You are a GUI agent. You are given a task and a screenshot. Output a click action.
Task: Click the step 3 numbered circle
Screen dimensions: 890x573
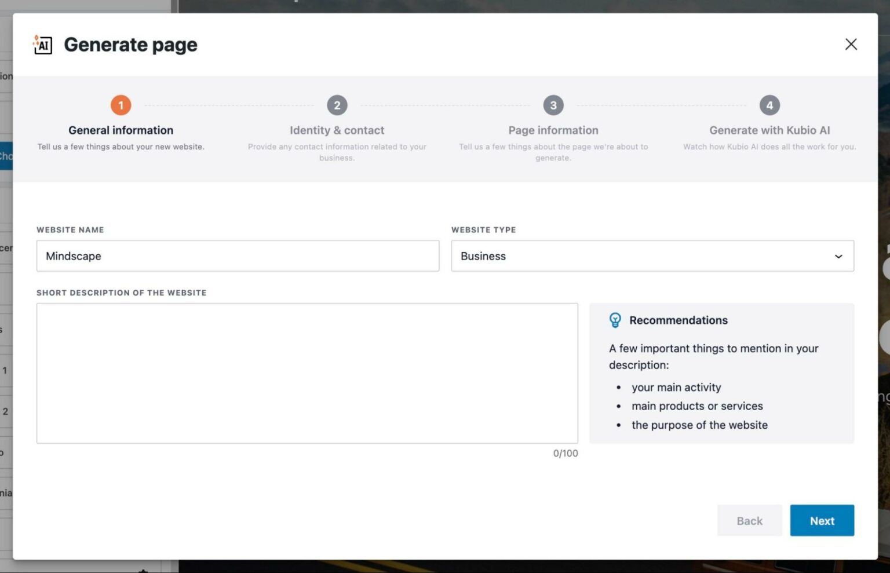tap(553, 105)
